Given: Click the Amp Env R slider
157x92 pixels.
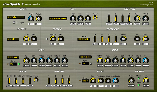Looking at the screenshot, I should [x=69, y=81].
